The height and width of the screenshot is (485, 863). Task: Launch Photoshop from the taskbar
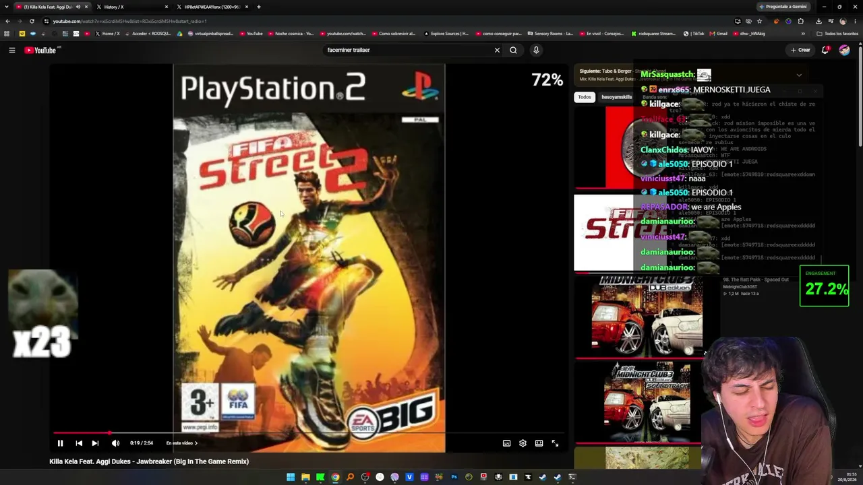click(454, 477)
